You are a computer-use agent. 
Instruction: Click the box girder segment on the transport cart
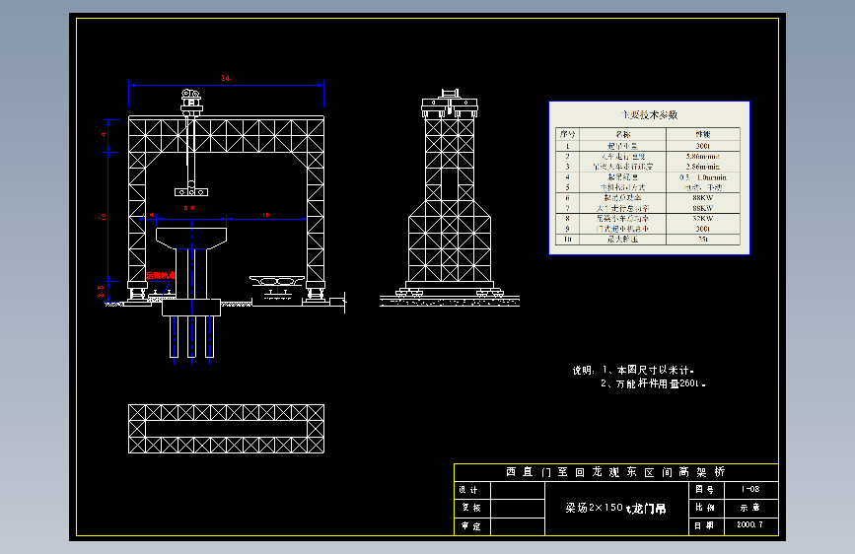click(277, 281)
